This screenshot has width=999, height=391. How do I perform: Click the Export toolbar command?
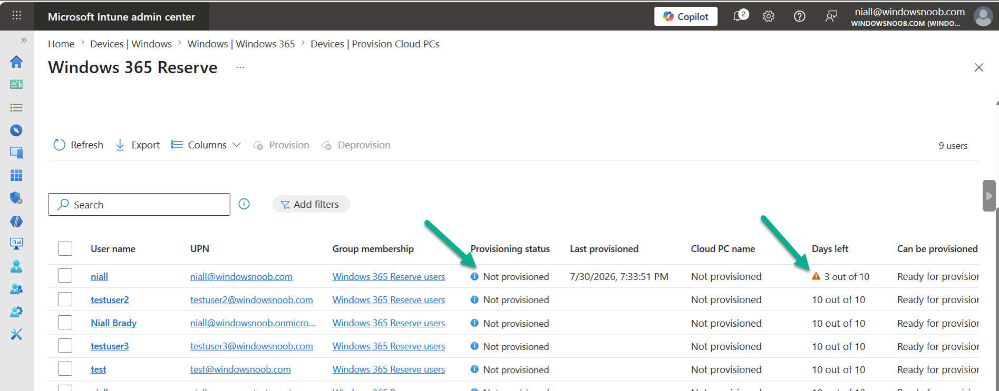coord(138,145)
